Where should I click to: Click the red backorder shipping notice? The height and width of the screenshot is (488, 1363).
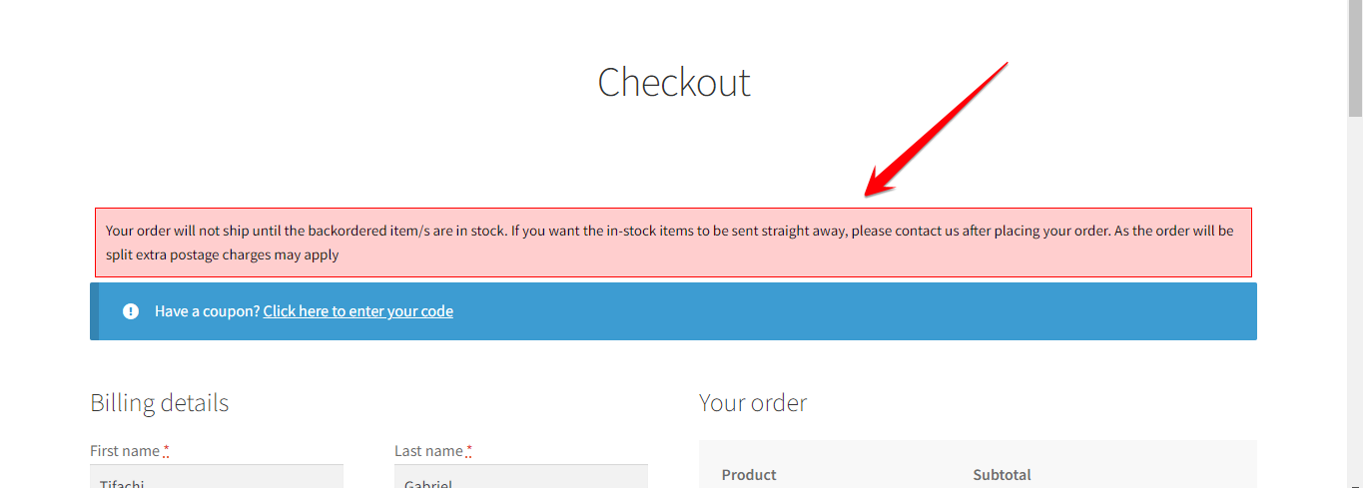[673, 243]
